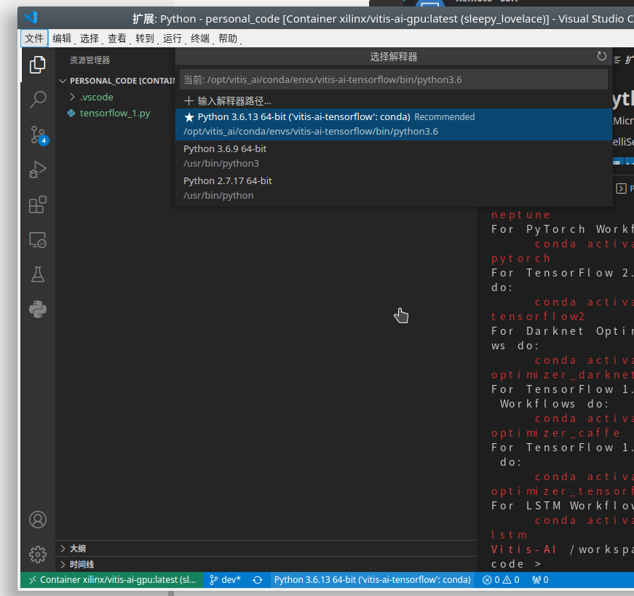The height and width of the screenshot is (596, 634).
Task: Focus the interpreter search input field
Action: coord(394,79)
